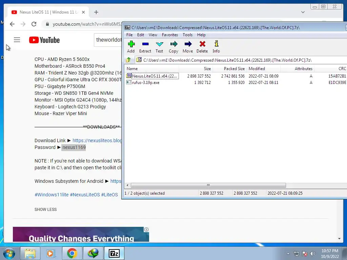Open the Action Center flag icon
Viewport: 347px width, 260px height.
(305, 254)
